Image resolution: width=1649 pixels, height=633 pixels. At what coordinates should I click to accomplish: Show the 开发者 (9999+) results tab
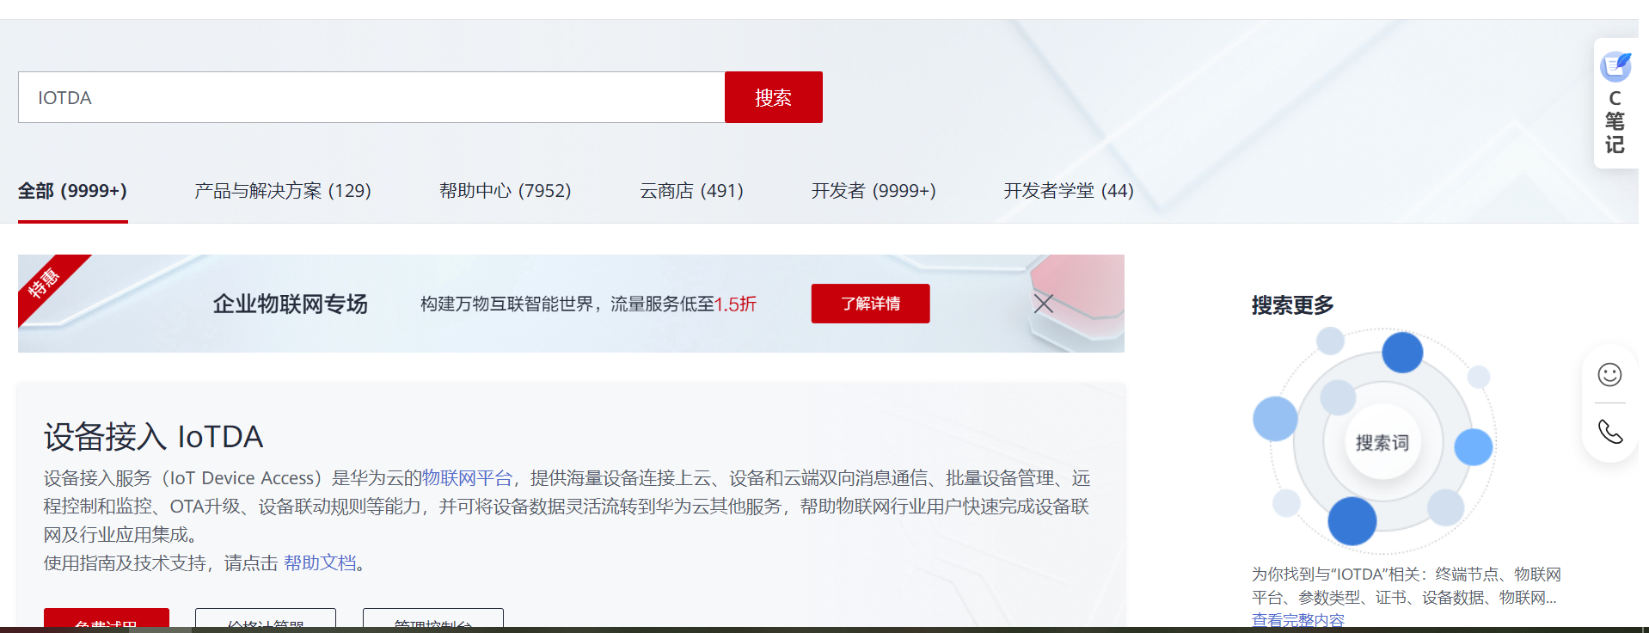coord(874,191)
